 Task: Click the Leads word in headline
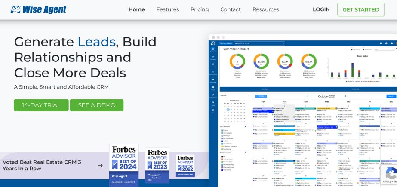(97, 42)
